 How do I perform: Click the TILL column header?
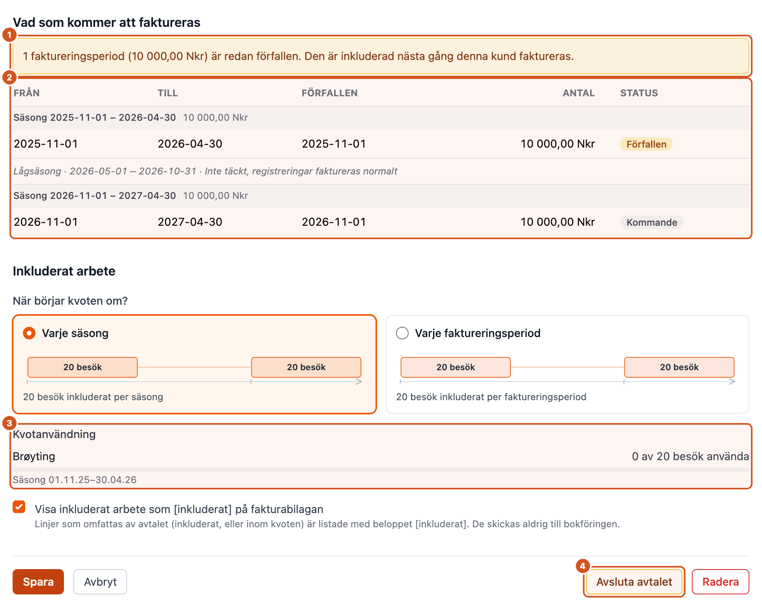pyautogui.click(x=168, y=93)
